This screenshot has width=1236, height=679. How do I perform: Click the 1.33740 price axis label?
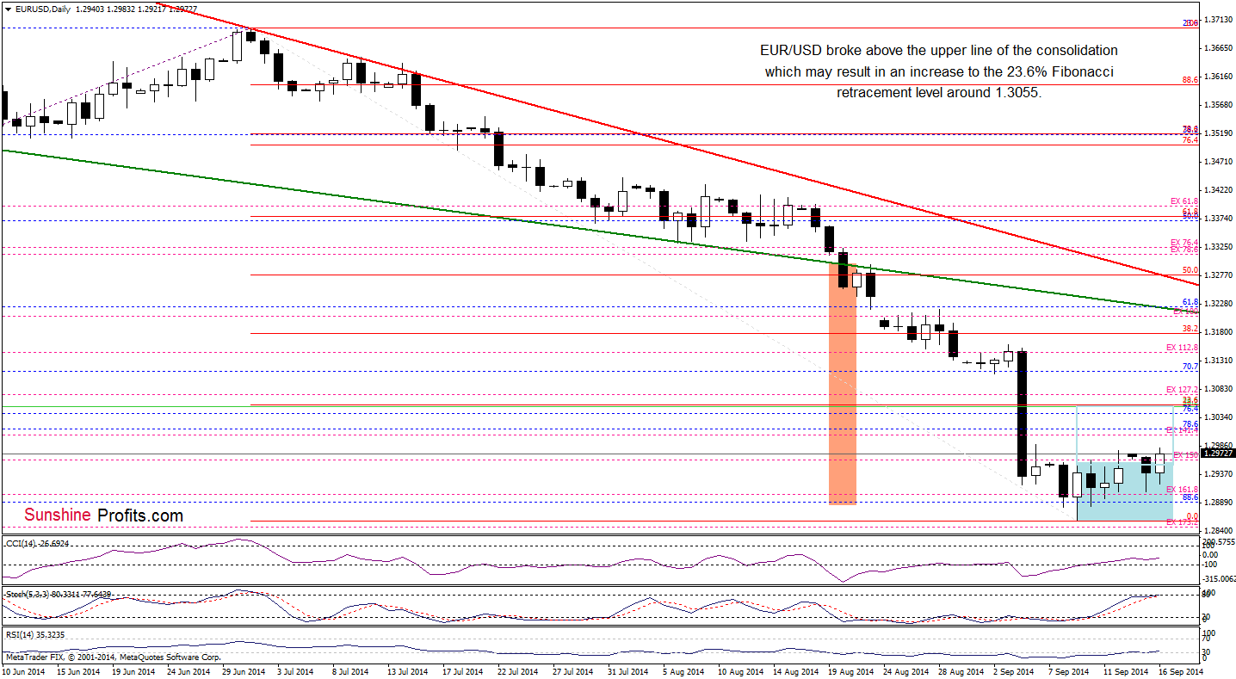pyautogui.click(x=1217, y=219)
